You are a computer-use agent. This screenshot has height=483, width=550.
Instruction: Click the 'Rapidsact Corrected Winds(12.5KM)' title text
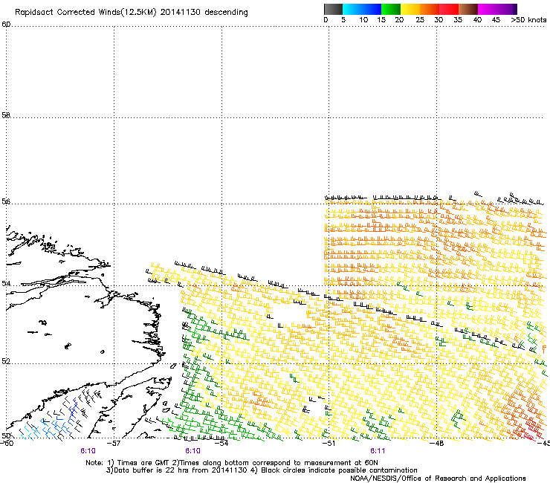click(x=85, y=13)
